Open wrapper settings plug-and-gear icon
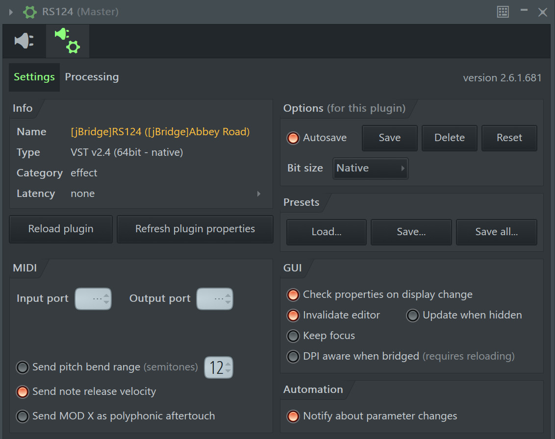This screenshot has height=439, width=555. [67, 41]
